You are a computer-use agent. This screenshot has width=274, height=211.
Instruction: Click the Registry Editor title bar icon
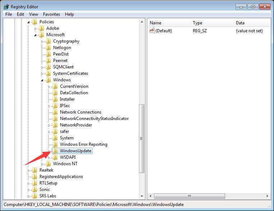point(6,6)
